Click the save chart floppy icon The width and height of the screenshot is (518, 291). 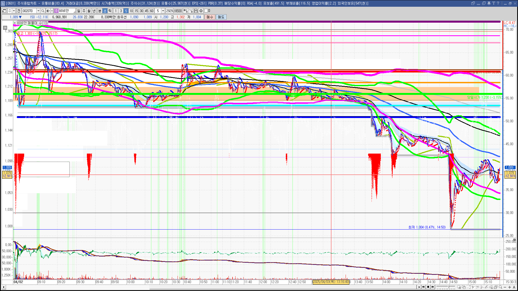(196, 11)
